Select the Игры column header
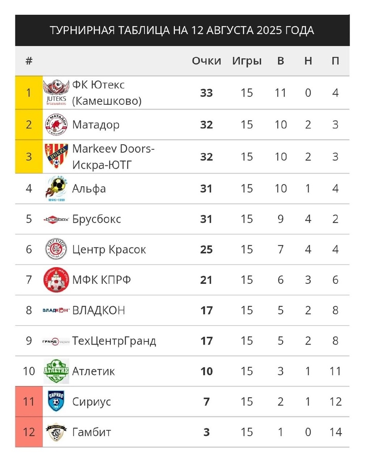Viewport: 365px width, 464px height. point(247,61)
